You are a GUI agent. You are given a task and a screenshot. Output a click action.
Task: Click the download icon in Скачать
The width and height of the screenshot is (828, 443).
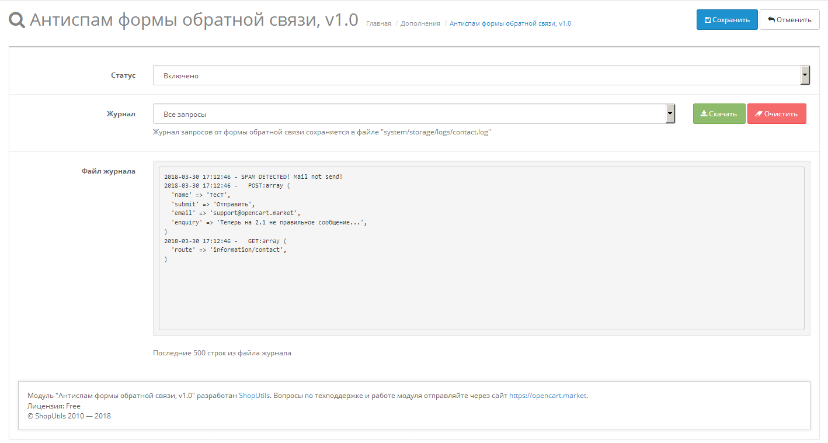(x=704, y=114)
